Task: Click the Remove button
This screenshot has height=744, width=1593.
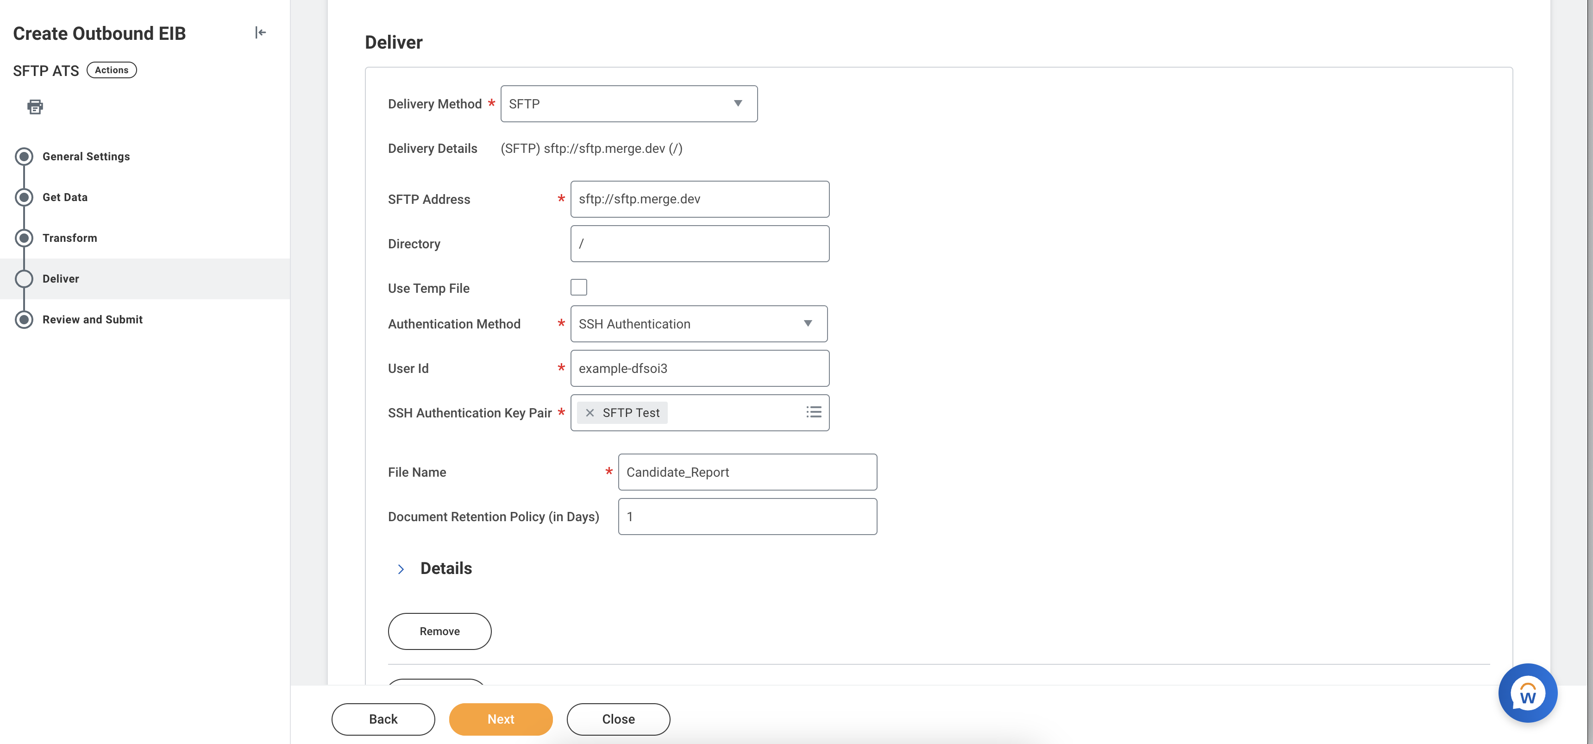Action: [x=439, y=631]
